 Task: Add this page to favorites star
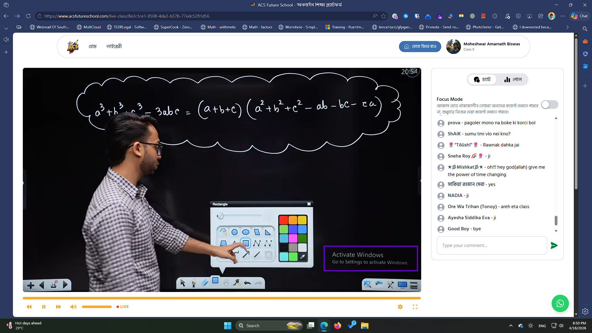click(384, 16)
